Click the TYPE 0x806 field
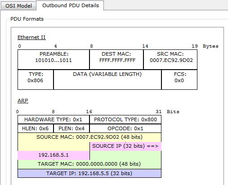This screenshot has height=185, width=228. (36, 79)
